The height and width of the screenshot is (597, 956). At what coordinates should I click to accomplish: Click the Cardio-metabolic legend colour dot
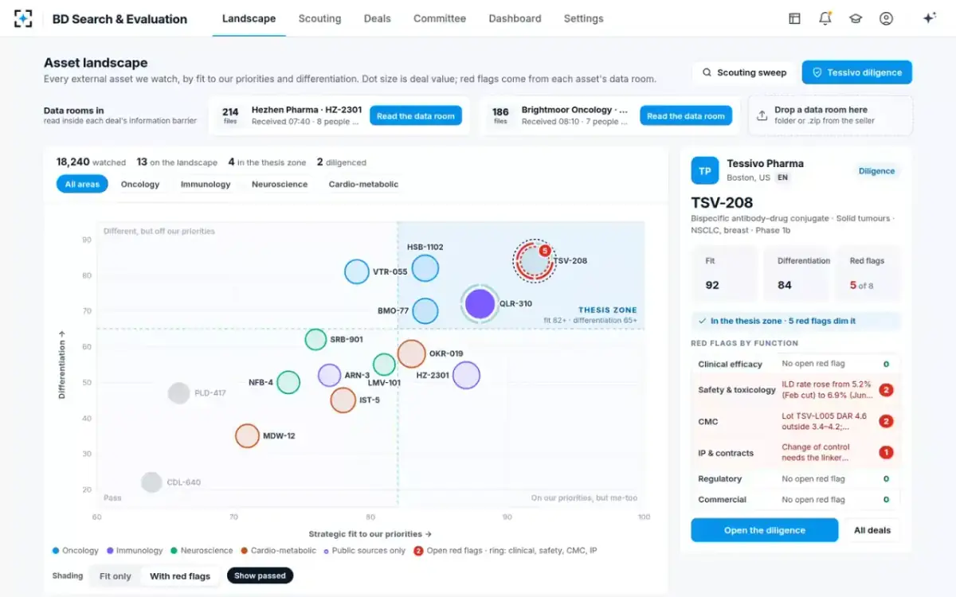[244, 551]
